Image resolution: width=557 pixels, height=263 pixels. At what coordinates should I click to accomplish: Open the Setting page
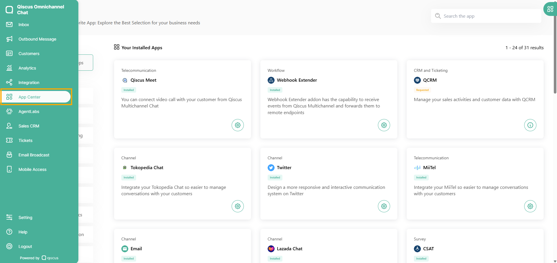coord(25,218)
